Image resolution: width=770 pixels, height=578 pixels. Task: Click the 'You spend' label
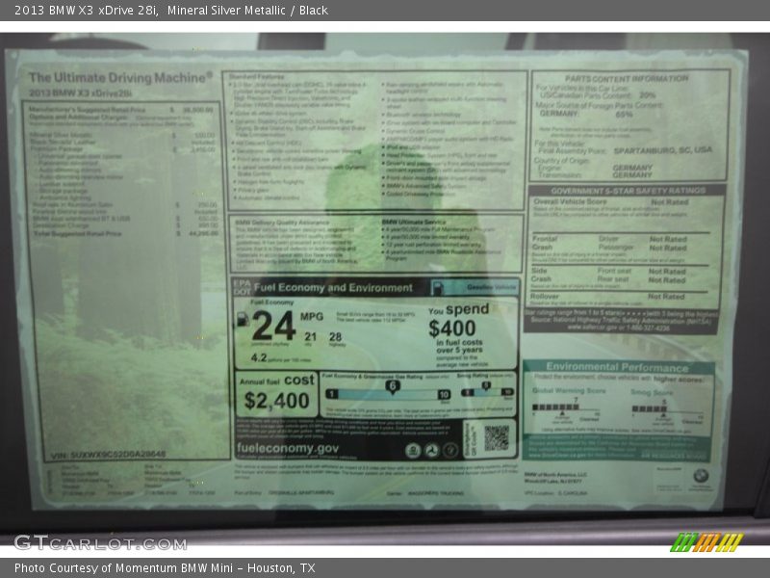[459, 309]
